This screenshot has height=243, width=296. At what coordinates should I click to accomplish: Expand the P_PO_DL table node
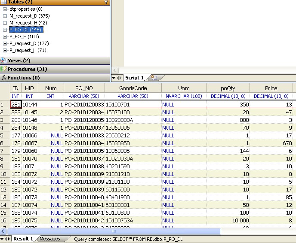pos(5,30)
